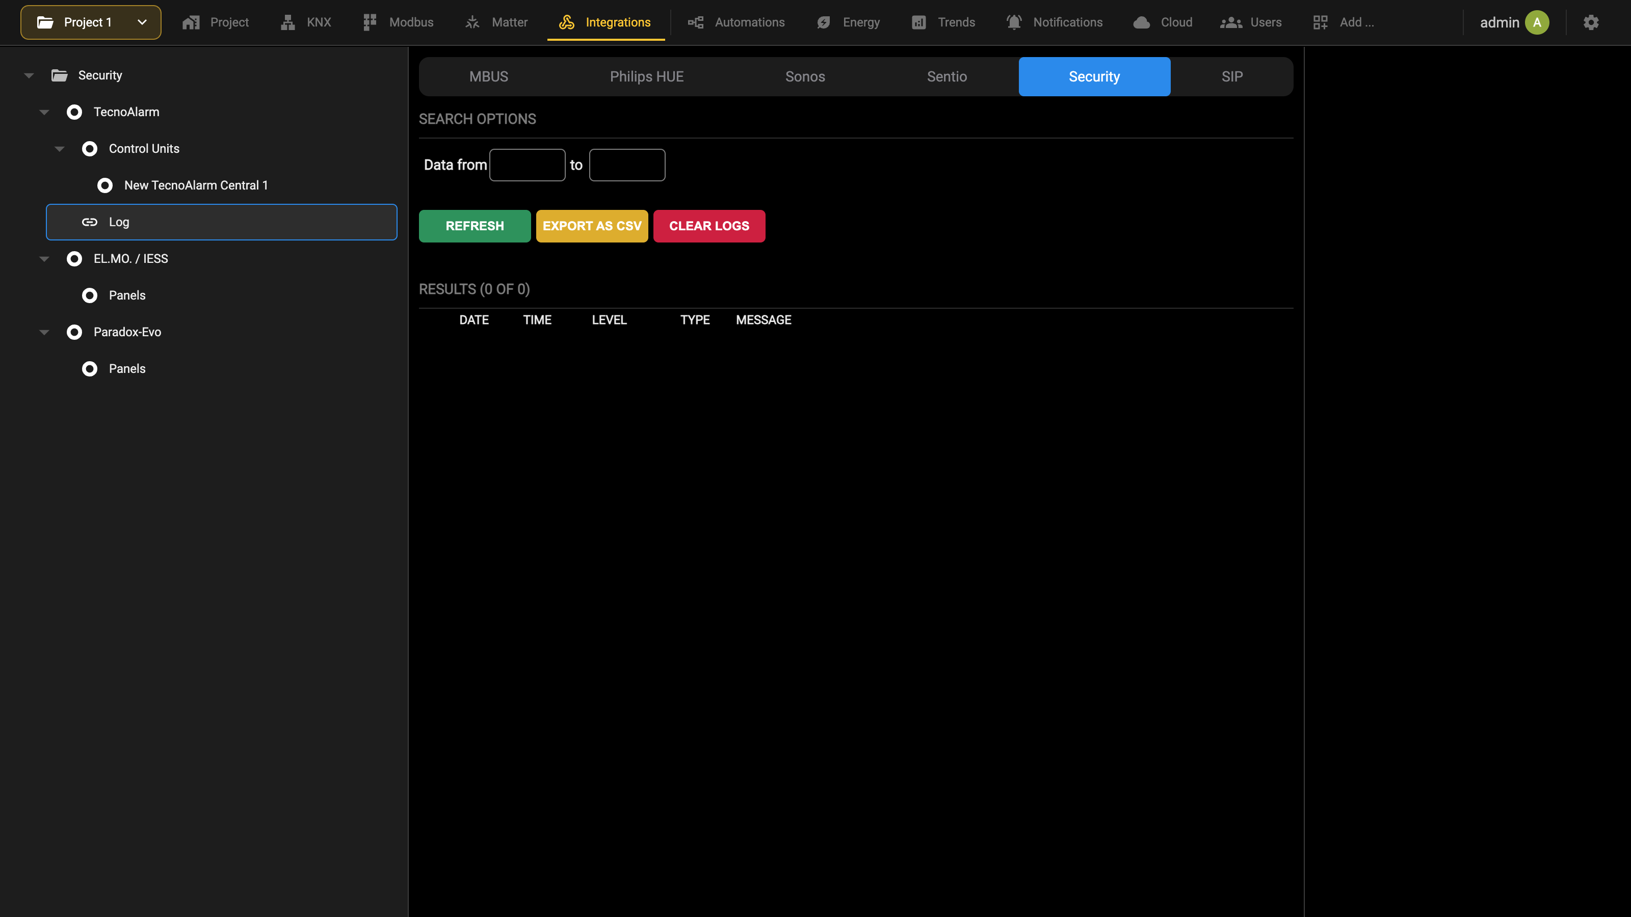Click the DATE column header

pos(473,320)
